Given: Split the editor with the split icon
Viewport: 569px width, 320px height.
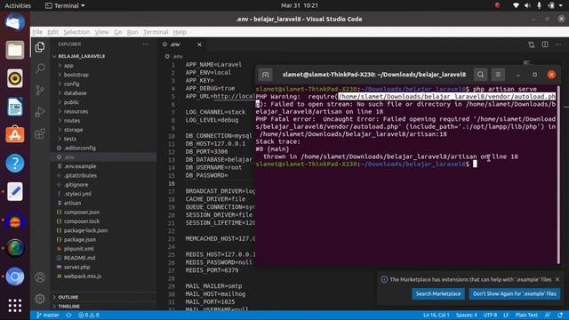Looking at the screenshot, I should 545,44.
